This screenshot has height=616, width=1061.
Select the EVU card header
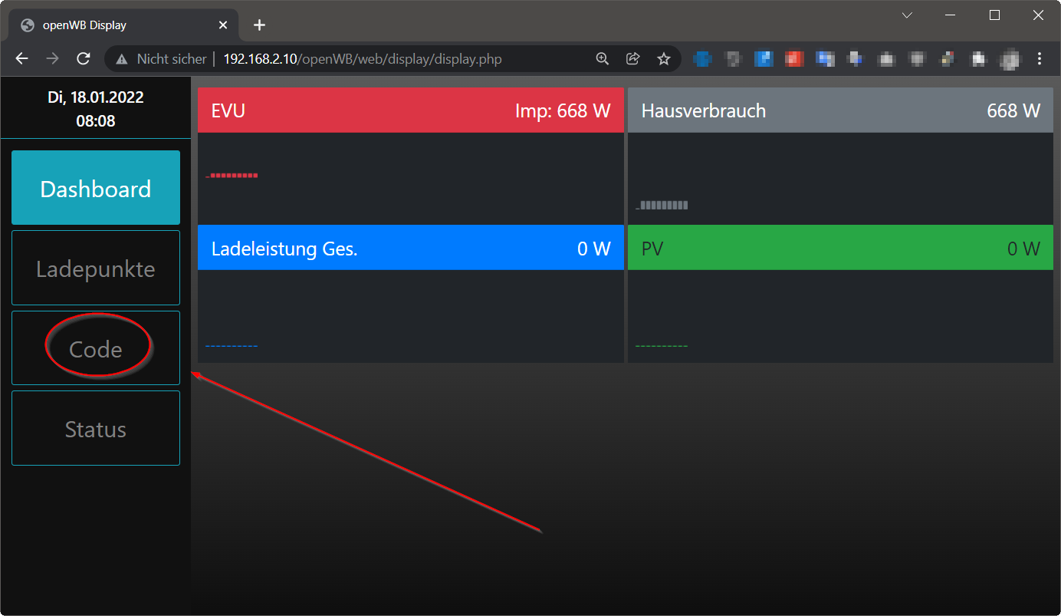click(411, 110)
